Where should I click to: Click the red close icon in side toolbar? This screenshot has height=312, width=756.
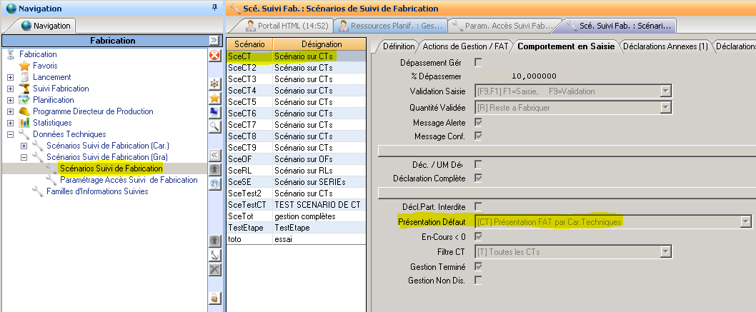point(214,55)
